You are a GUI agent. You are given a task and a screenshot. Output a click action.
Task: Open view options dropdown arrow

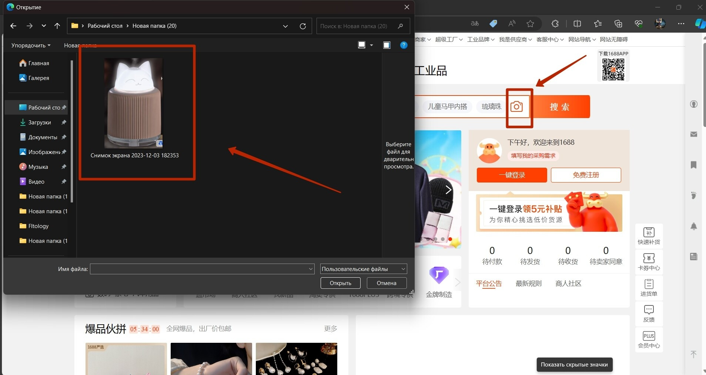(371, 45)
